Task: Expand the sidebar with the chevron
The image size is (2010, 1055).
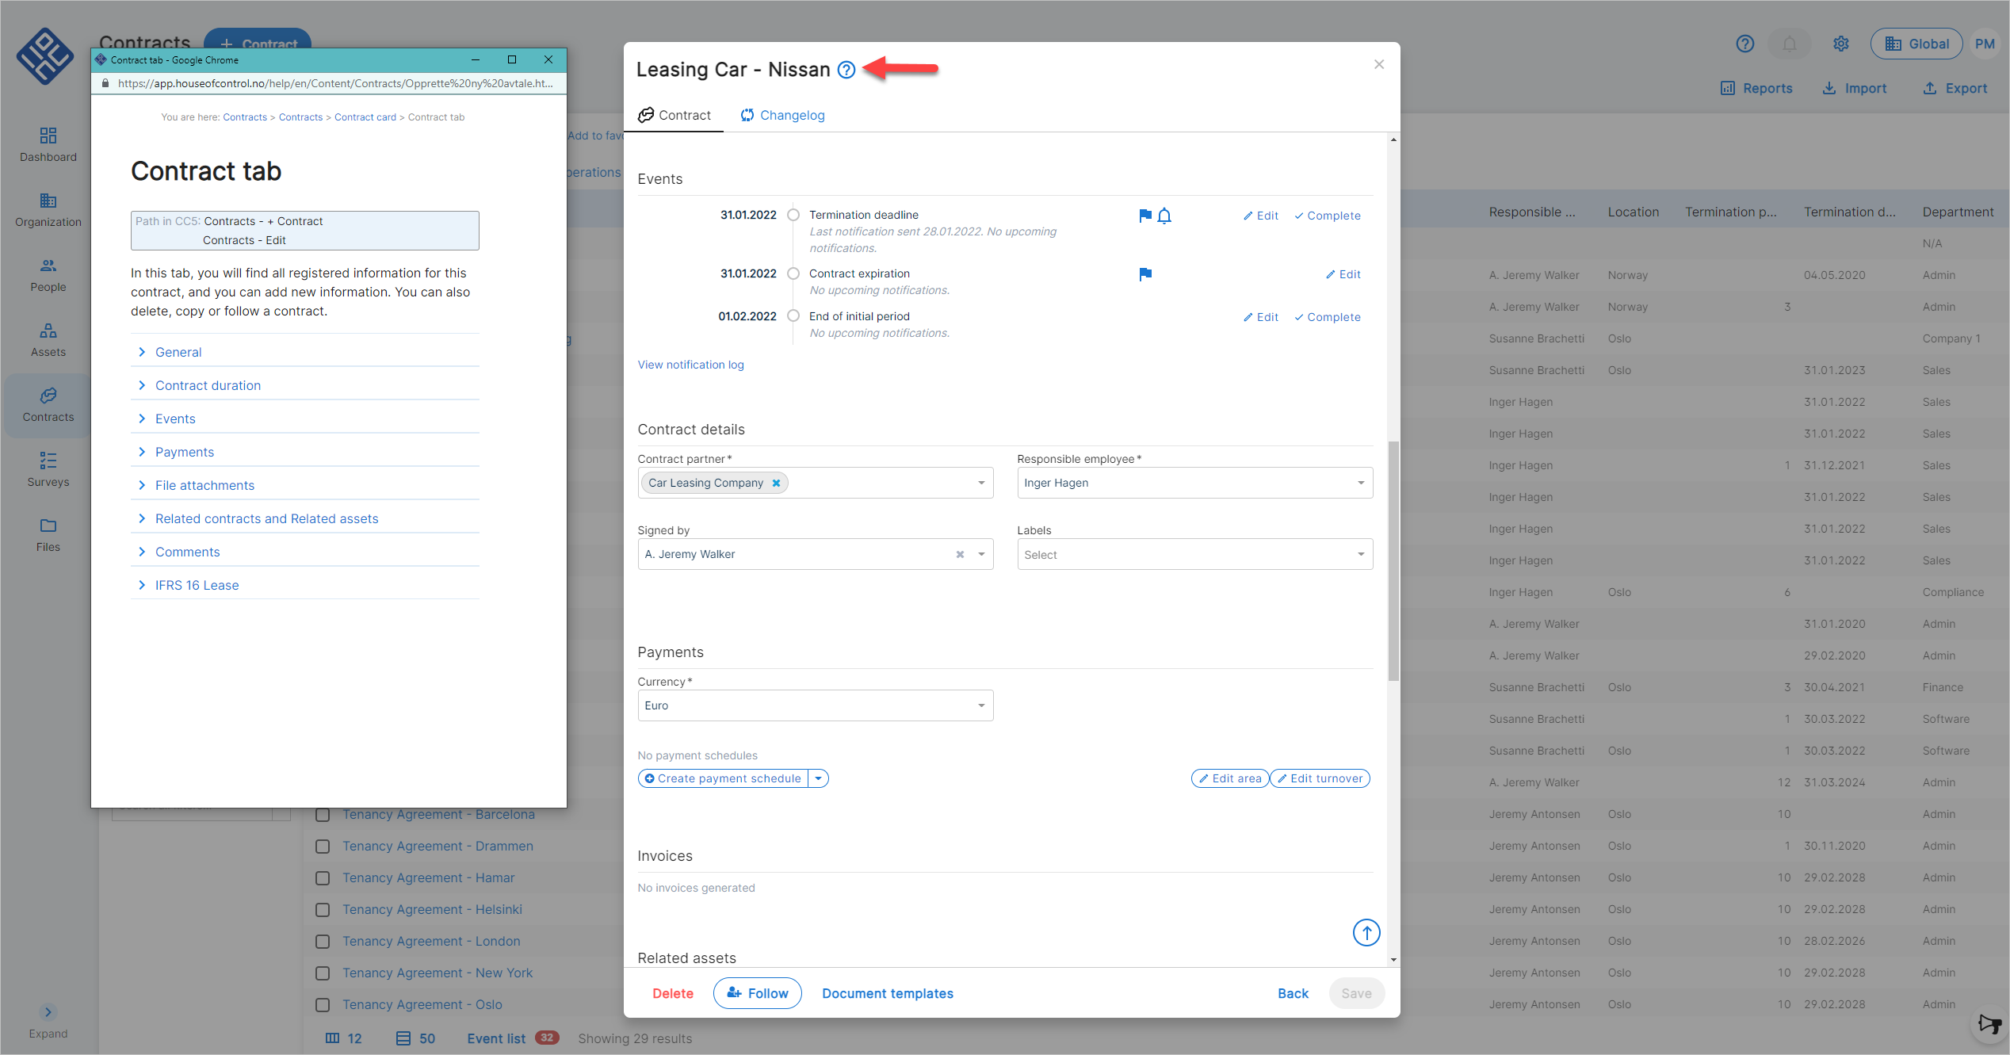Action: [48, 1012]
